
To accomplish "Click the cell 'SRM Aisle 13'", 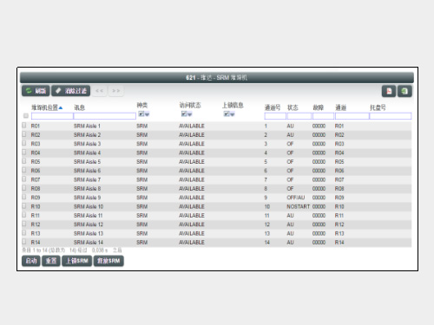I will pos(89,233).
